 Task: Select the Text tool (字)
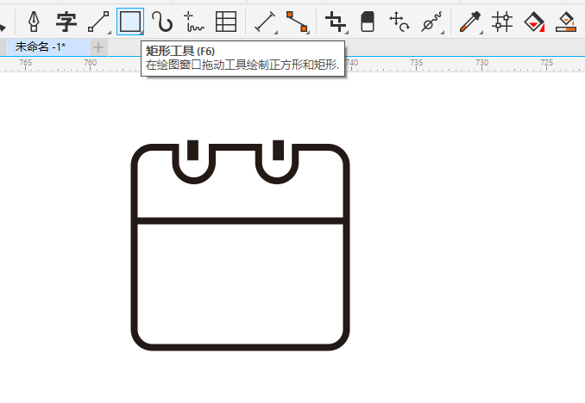pyautogui.click(x=66, y=22)
